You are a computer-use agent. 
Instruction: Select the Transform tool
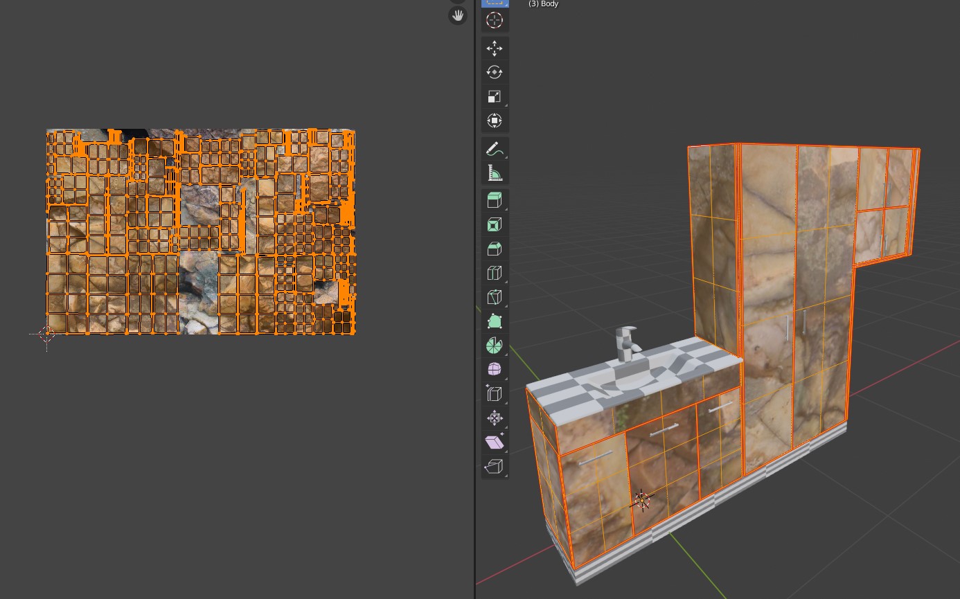pos(495,120)
